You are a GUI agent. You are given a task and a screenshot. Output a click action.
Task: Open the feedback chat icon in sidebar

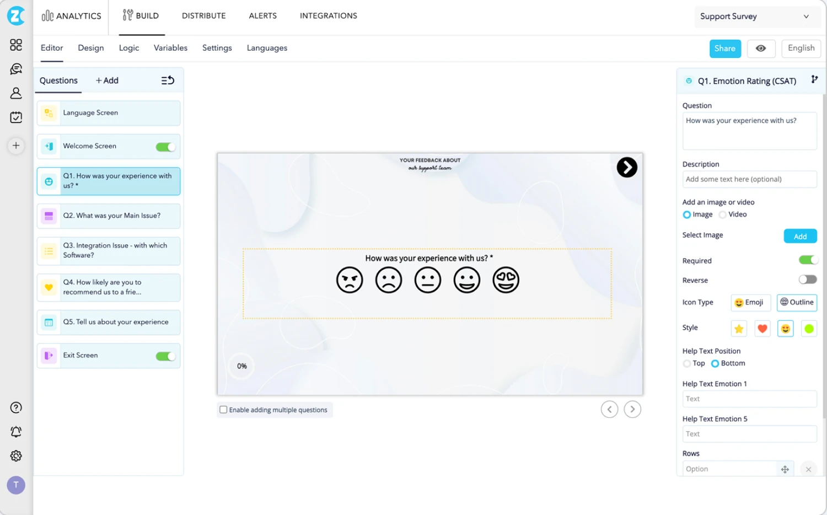[15, 69]
